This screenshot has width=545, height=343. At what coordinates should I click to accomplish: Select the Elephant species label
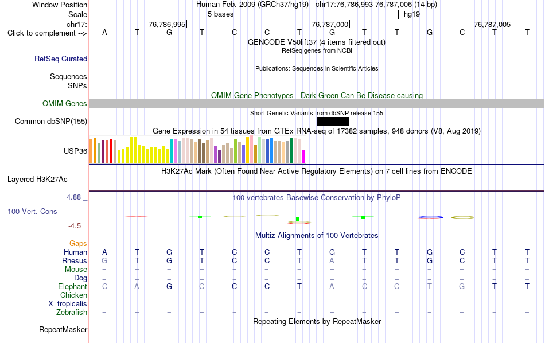(x=72, y=286)
